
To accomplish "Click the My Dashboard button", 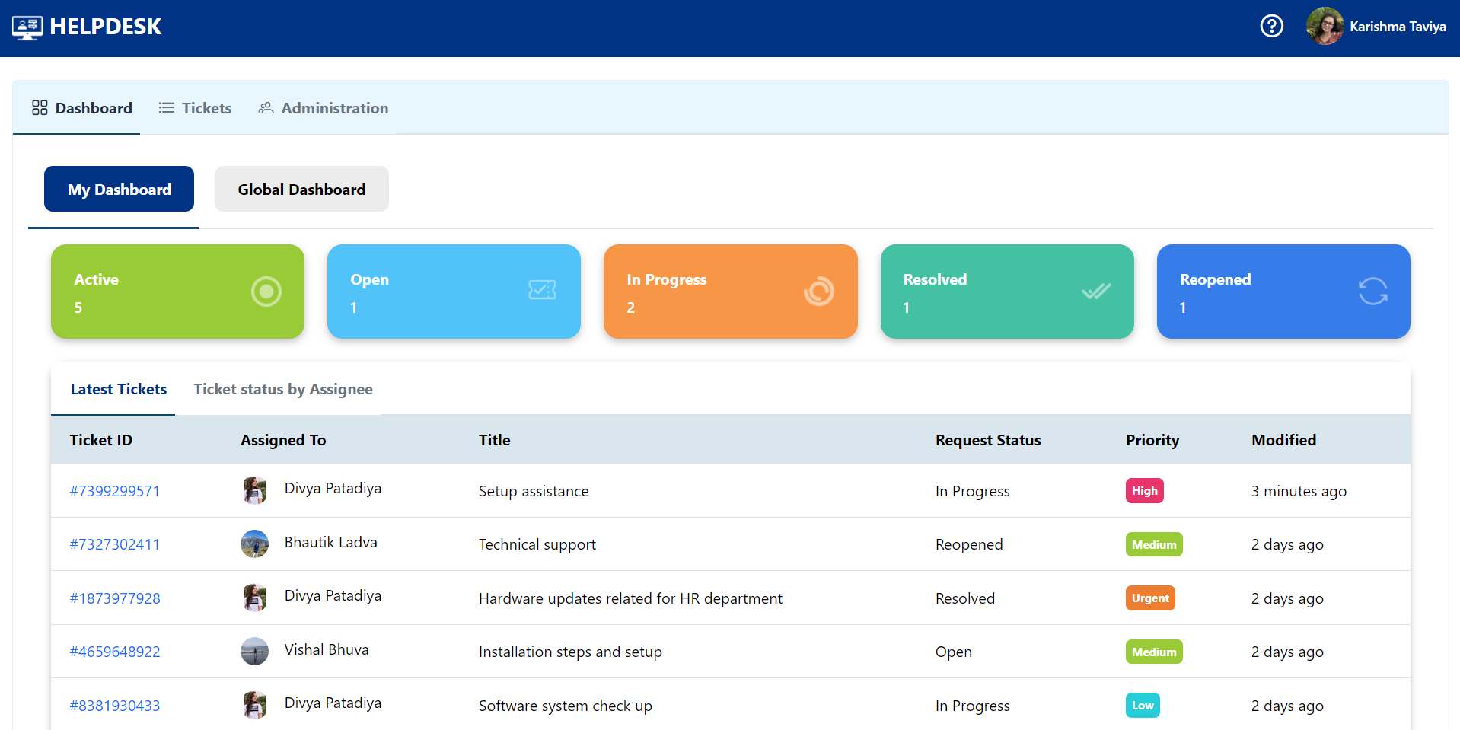I will 119,189.
